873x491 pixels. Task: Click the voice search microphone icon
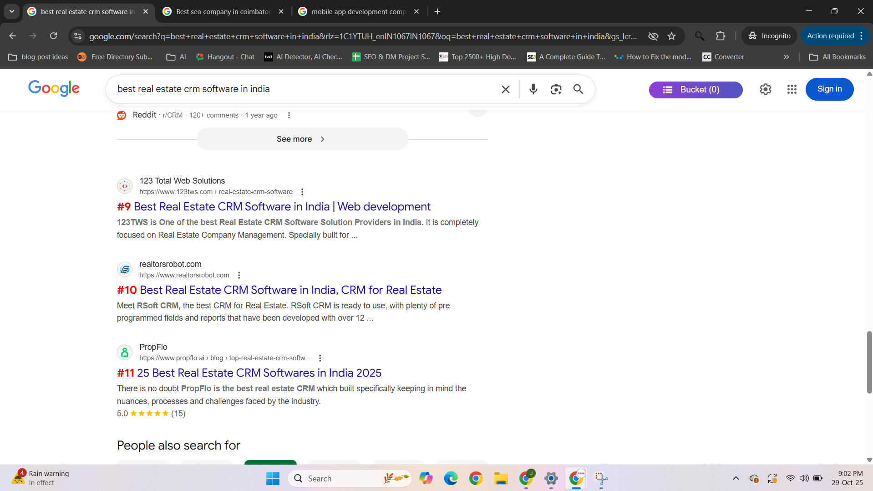tap(533, 89)
